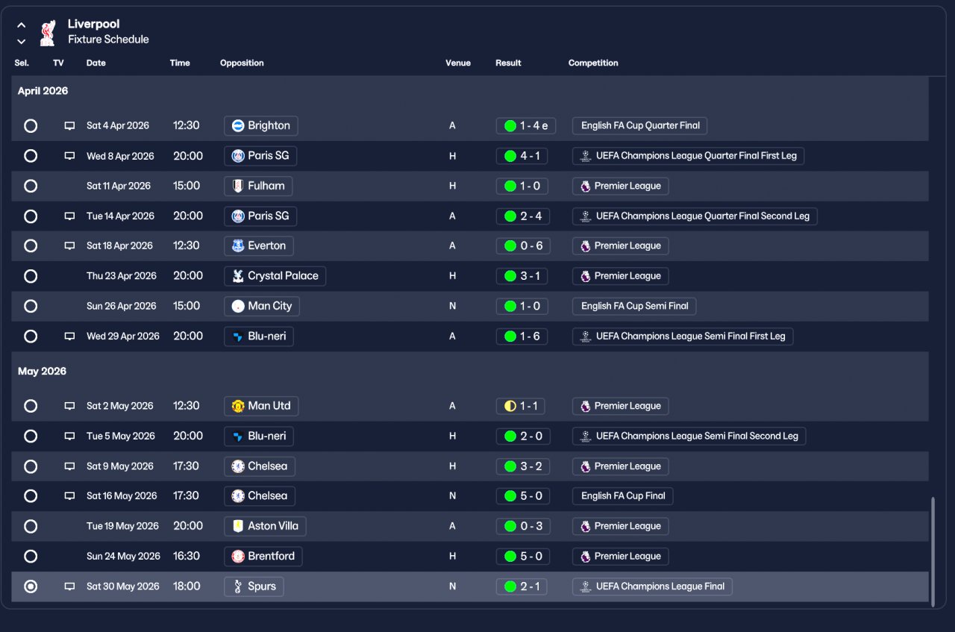Click date Thu 23 Apr 2026
955x632 pixels.
pos(122,276)
